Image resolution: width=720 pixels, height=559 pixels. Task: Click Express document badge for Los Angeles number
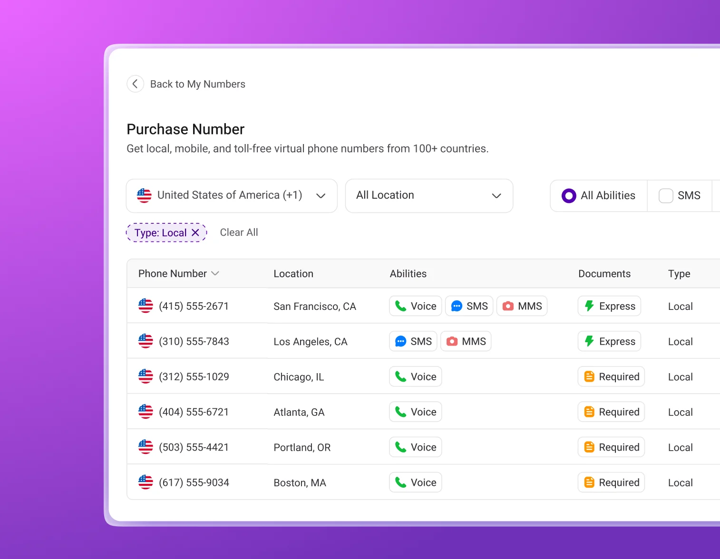610,341
